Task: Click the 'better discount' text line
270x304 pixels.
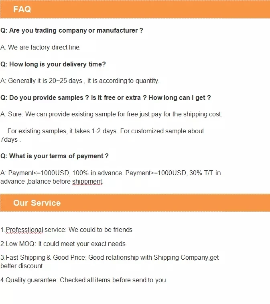Action: point(22,266)
